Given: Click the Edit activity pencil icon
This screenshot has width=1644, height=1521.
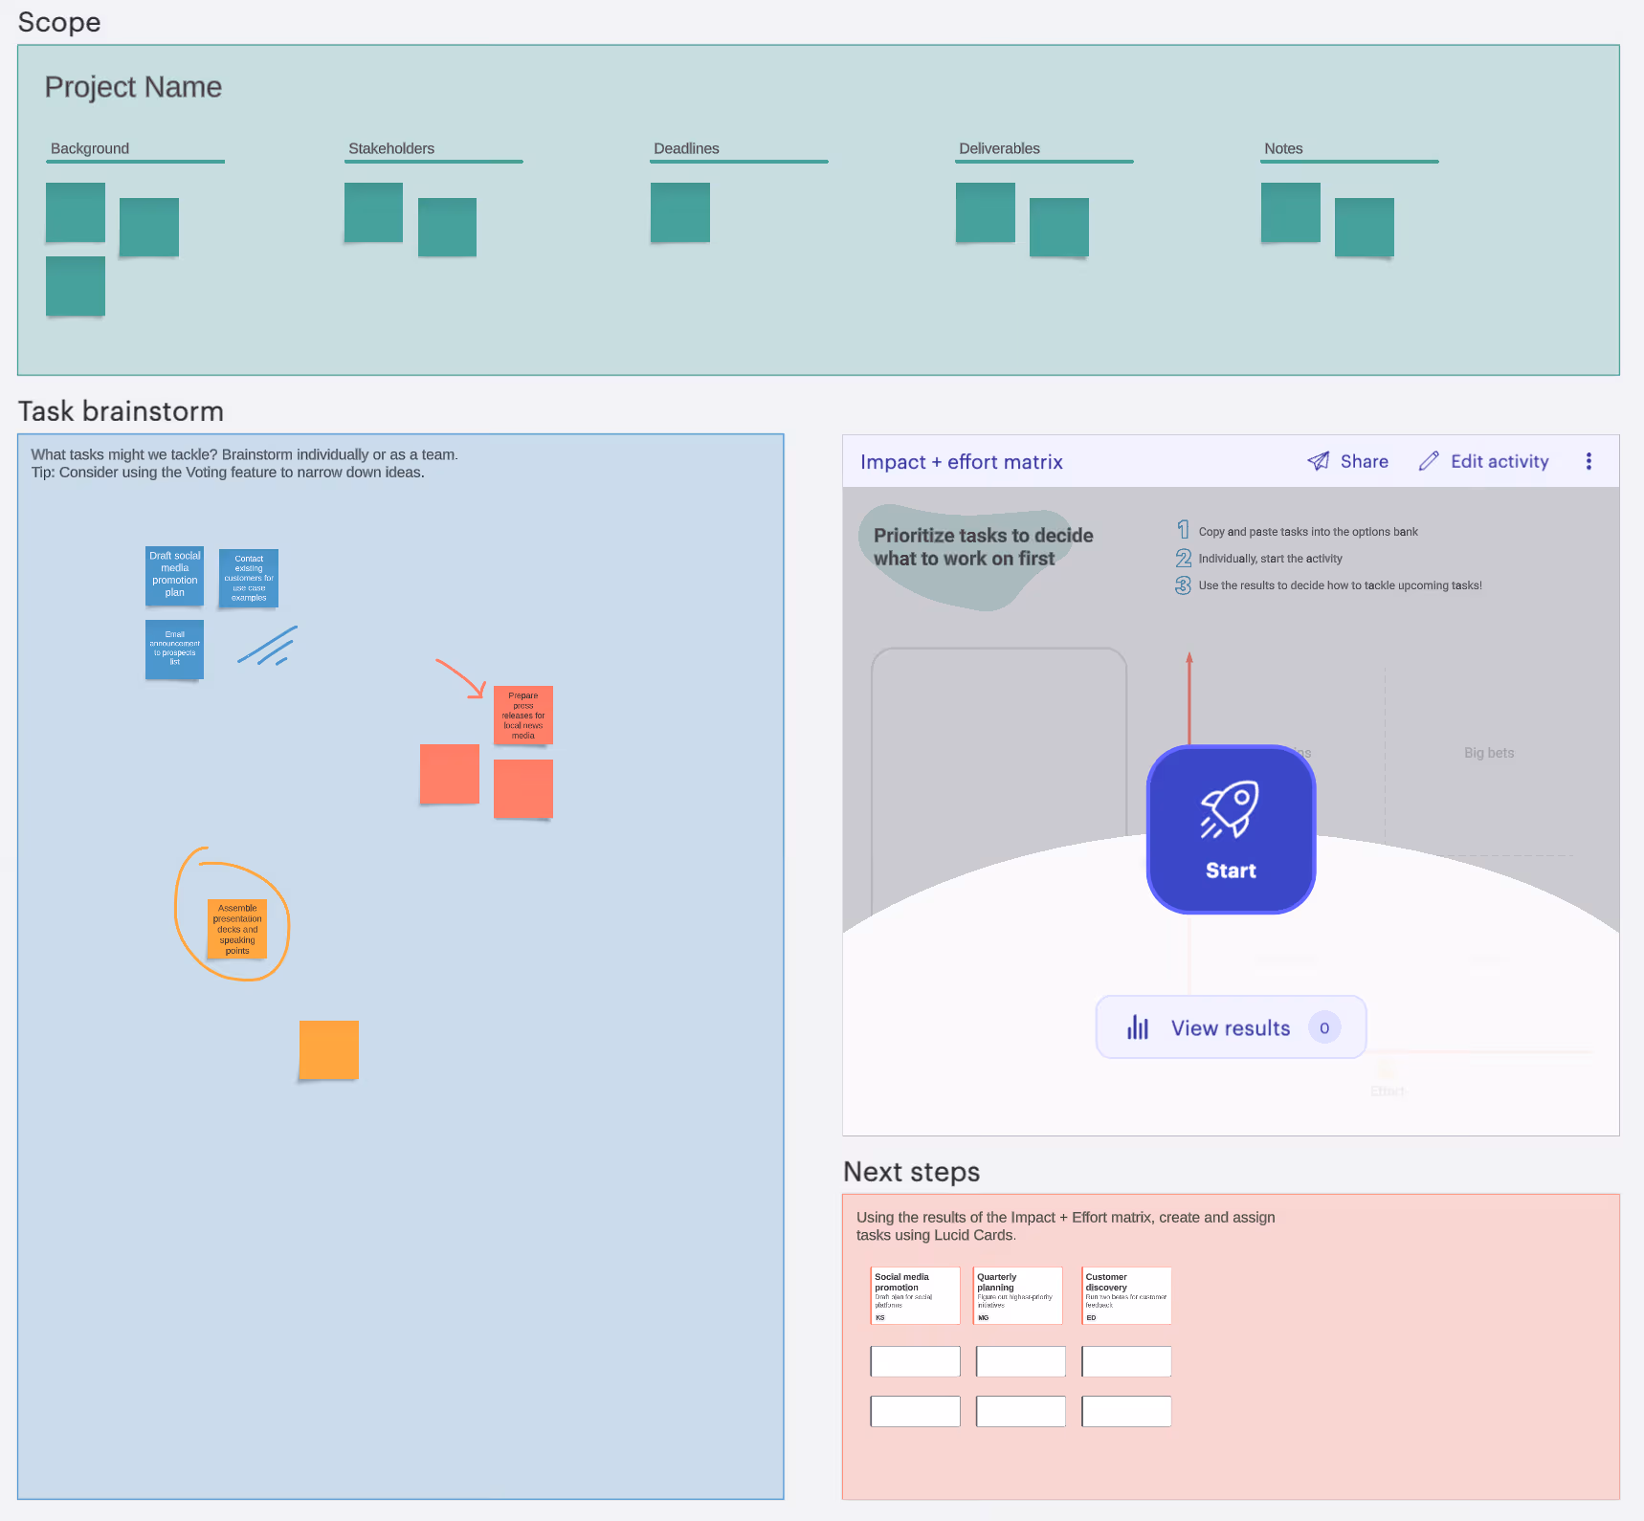Looking at the screenshot, I should 1429,461.
